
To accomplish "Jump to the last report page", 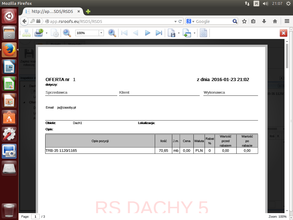I will pyautogui.click(x=159, y=33).
